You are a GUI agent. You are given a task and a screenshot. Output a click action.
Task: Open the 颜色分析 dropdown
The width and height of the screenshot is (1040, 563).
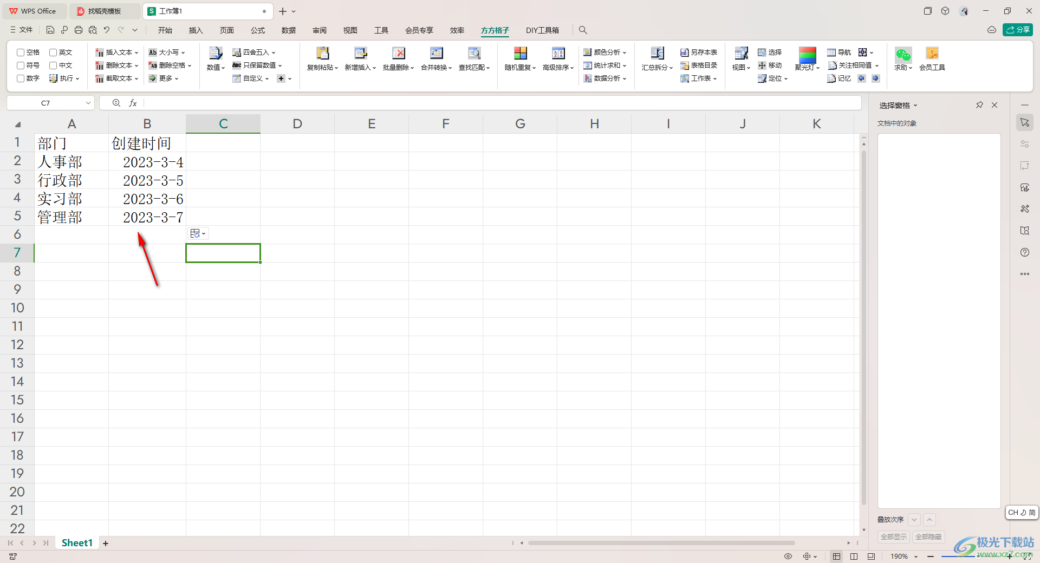(x=605, y=53)
